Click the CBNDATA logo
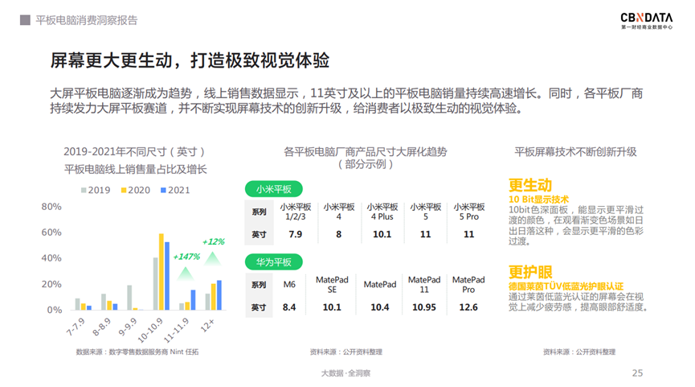 point(647,20)
